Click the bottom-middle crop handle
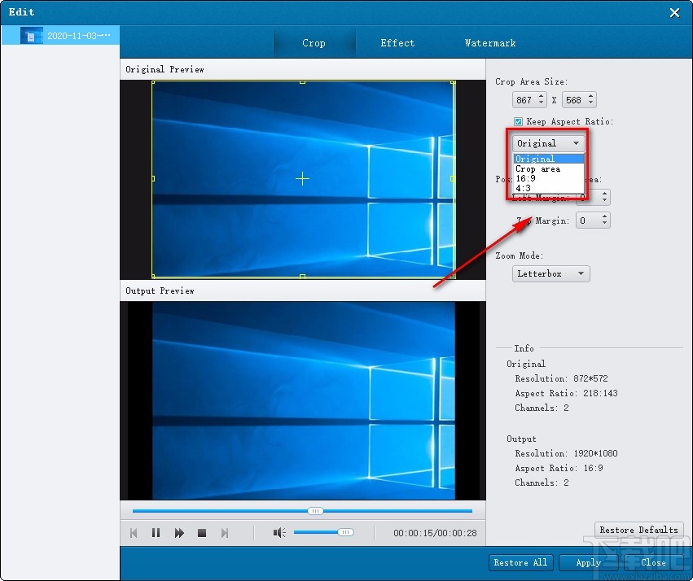This screenshot has width=693, height=581. point(302,277)
